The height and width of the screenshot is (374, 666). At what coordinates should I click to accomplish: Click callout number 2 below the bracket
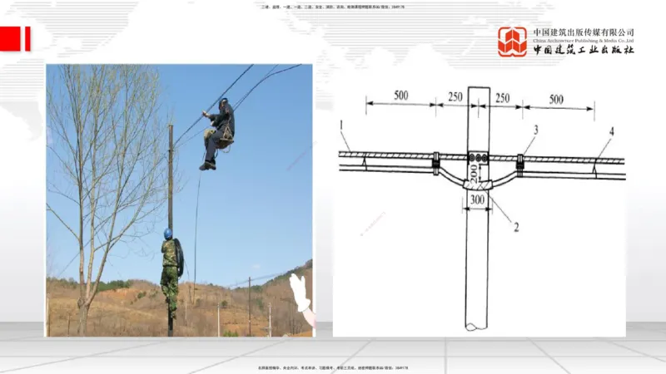(515, 225)
